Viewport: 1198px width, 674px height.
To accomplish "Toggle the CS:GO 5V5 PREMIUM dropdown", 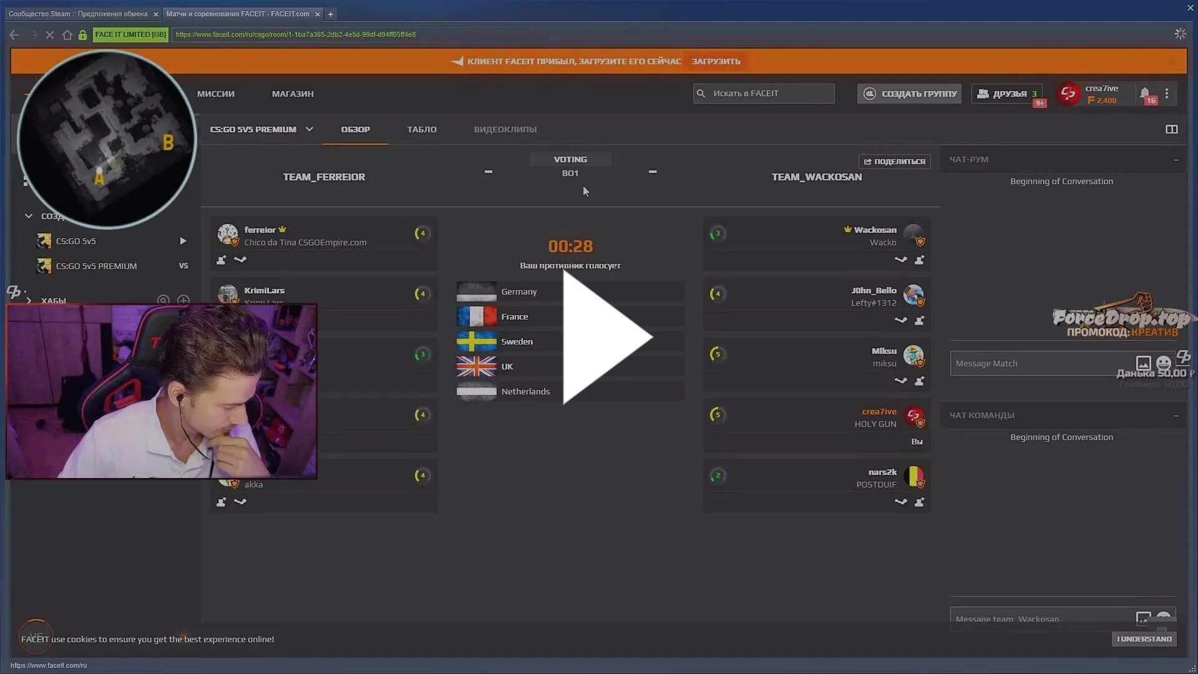I will [x=308, y=129].
